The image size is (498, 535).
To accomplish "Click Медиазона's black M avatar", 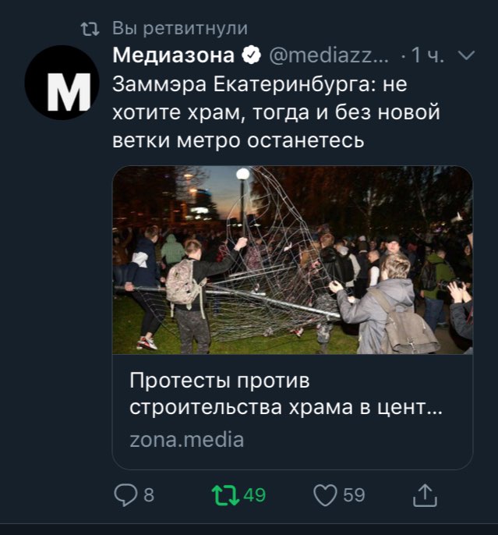I will (62, 82).
